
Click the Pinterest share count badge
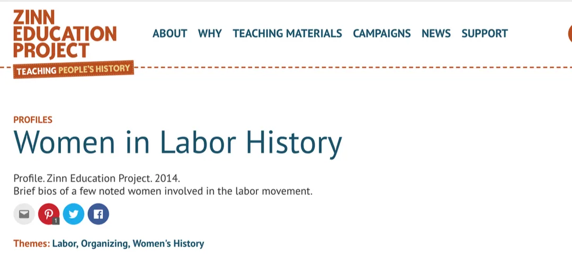[x=56, y=221]
